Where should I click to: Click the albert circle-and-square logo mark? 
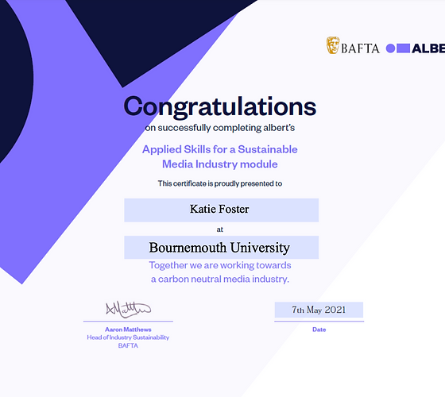[398, 48]
